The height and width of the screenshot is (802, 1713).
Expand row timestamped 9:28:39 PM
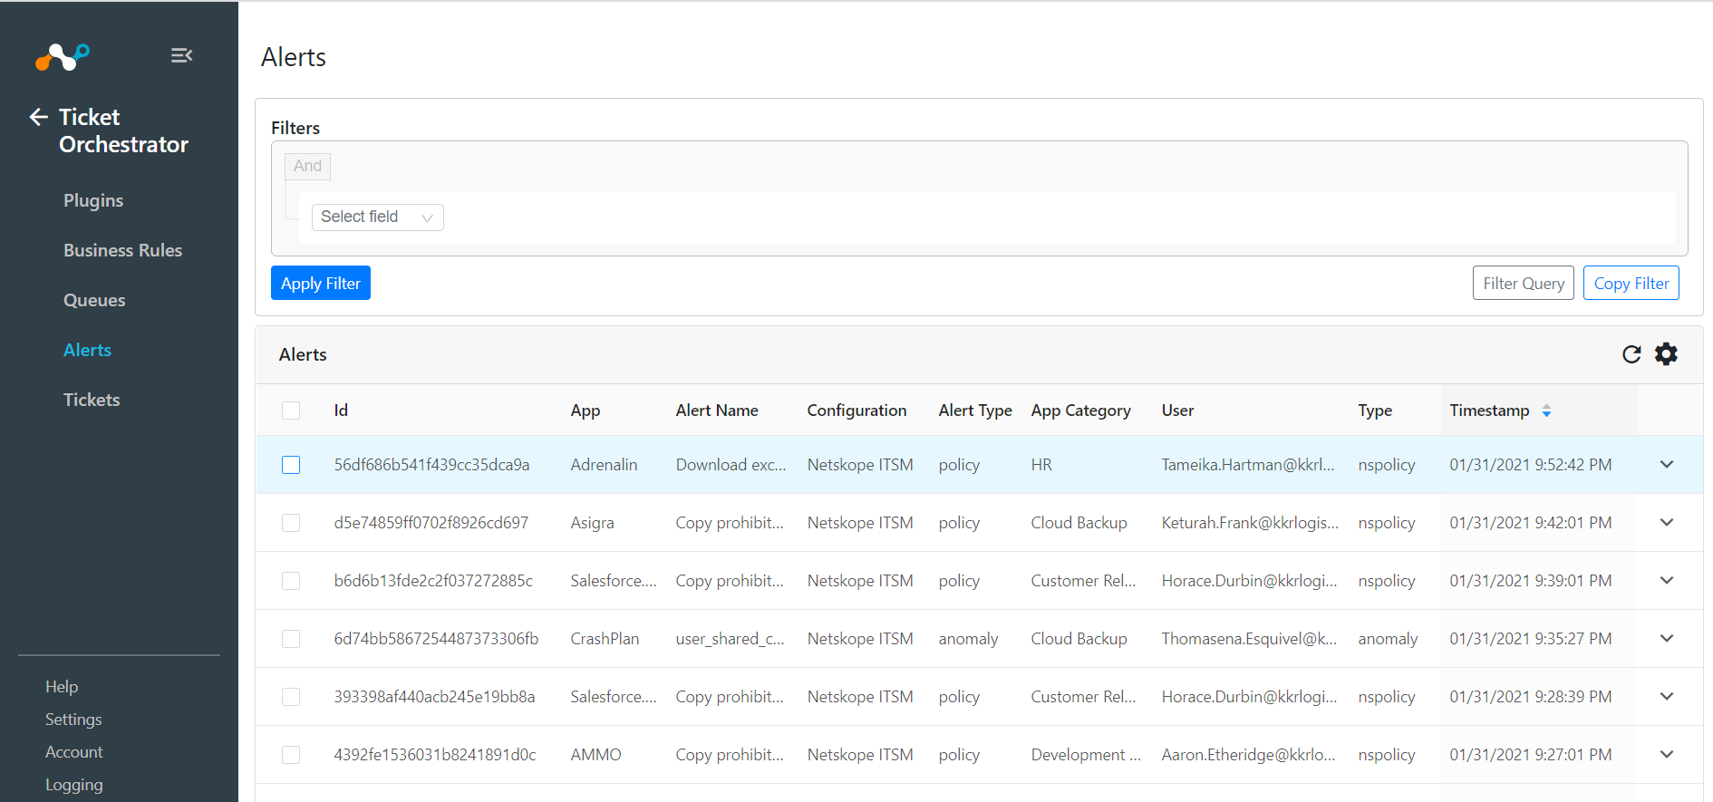coord(1667,696)
